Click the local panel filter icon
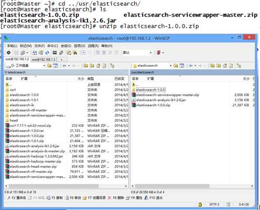 tap(55, 65)
